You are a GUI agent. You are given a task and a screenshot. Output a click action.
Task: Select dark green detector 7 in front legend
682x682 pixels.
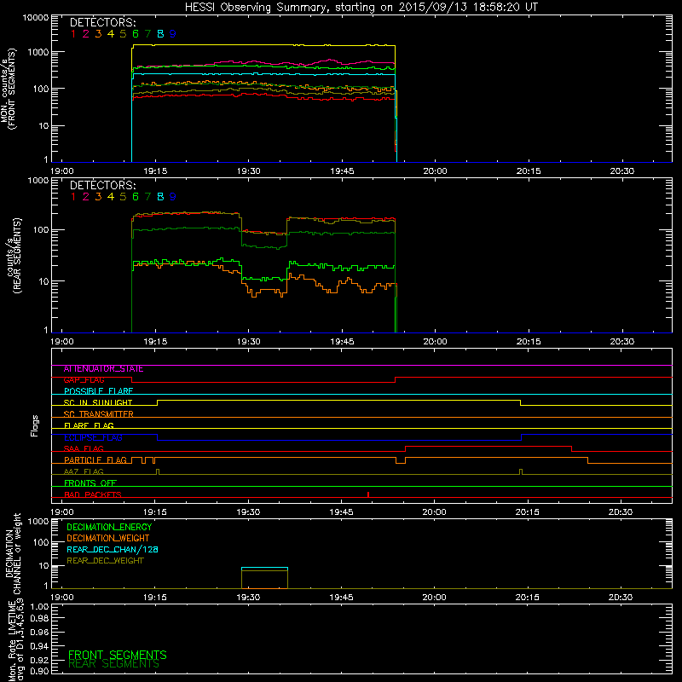147,33
